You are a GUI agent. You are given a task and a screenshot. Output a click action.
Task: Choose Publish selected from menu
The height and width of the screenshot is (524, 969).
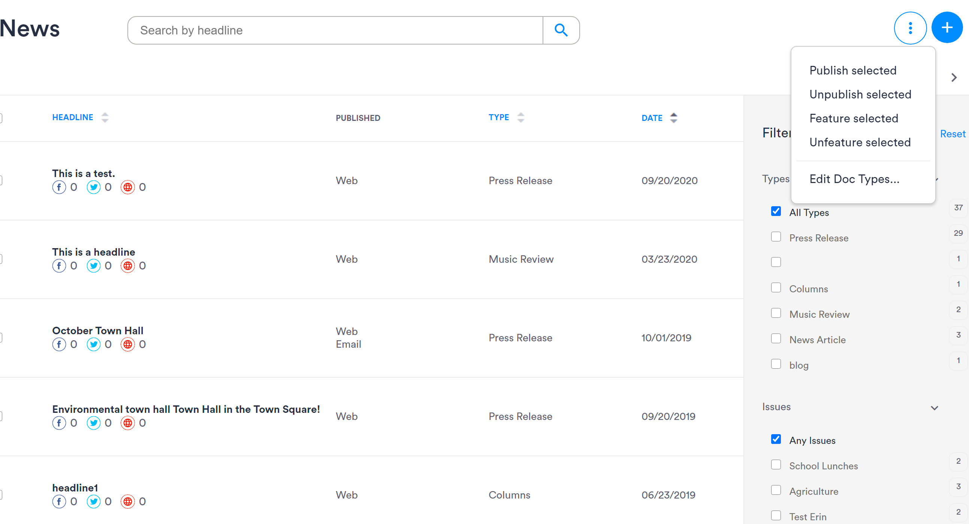pos(853,71)
